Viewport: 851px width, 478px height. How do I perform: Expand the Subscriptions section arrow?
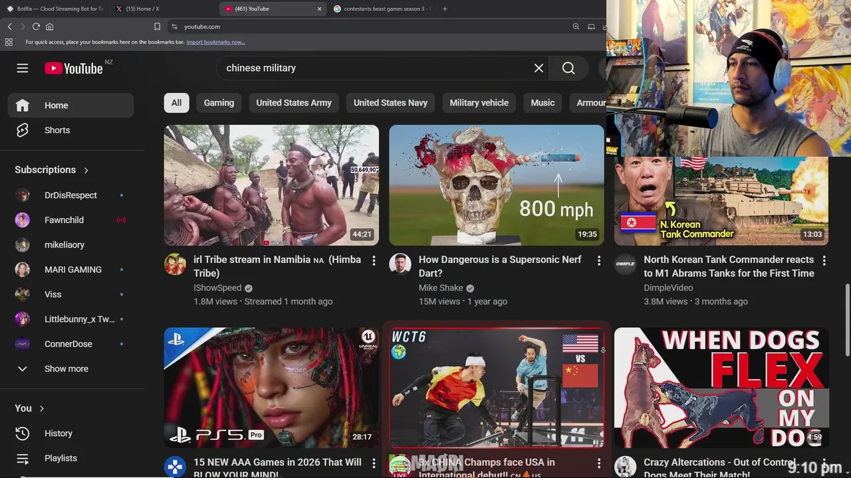point(86,170)
